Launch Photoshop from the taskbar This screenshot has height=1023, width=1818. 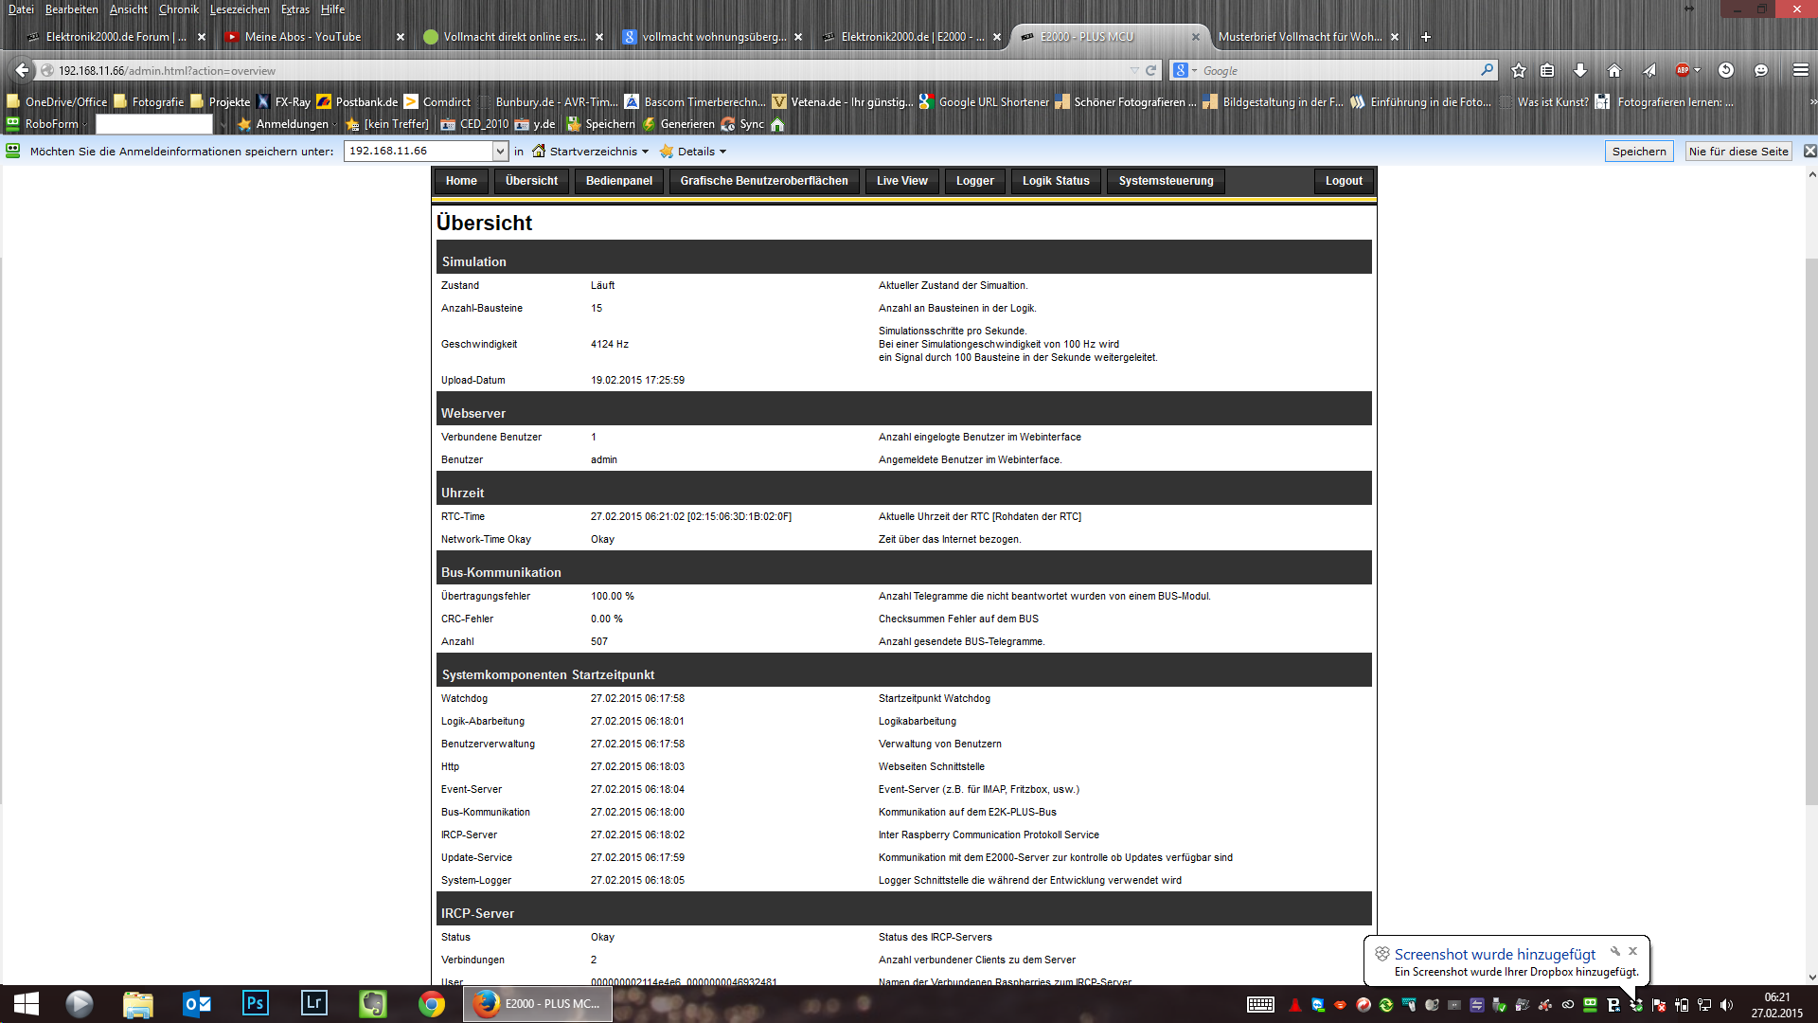pyautogui.click(x=255, y=1003)
